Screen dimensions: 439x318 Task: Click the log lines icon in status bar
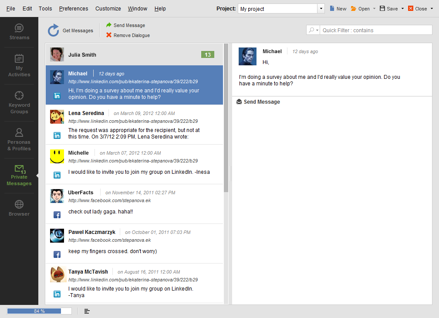pos(87,311)
